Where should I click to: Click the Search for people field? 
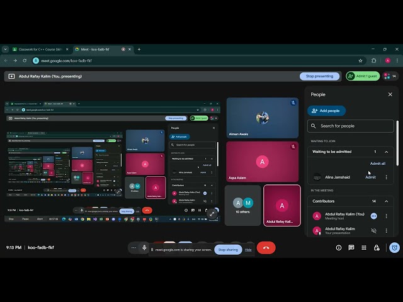[x=351, y=126]
